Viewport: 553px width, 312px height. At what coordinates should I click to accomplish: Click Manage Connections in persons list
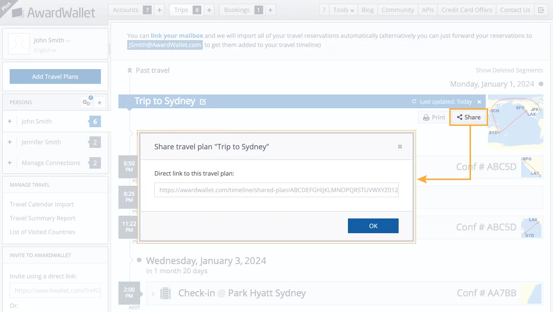pyautogui.click(x=51, y=163)
